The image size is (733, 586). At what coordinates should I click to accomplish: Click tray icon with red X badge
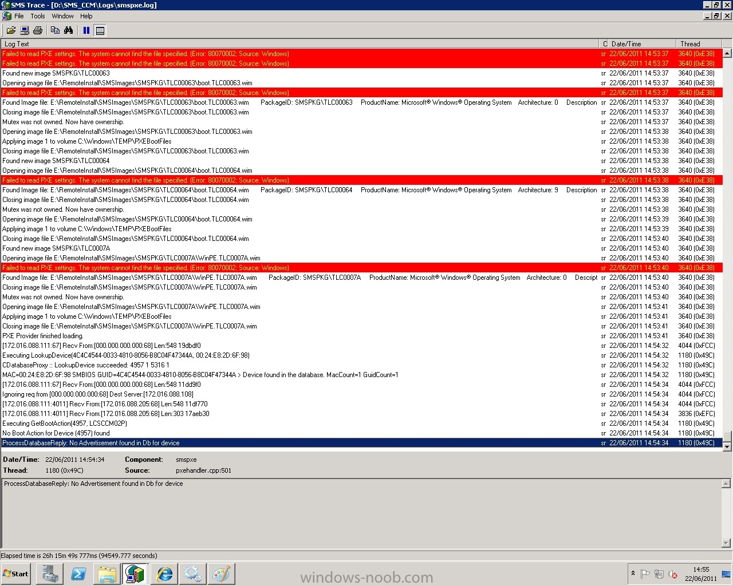point(673,574)
